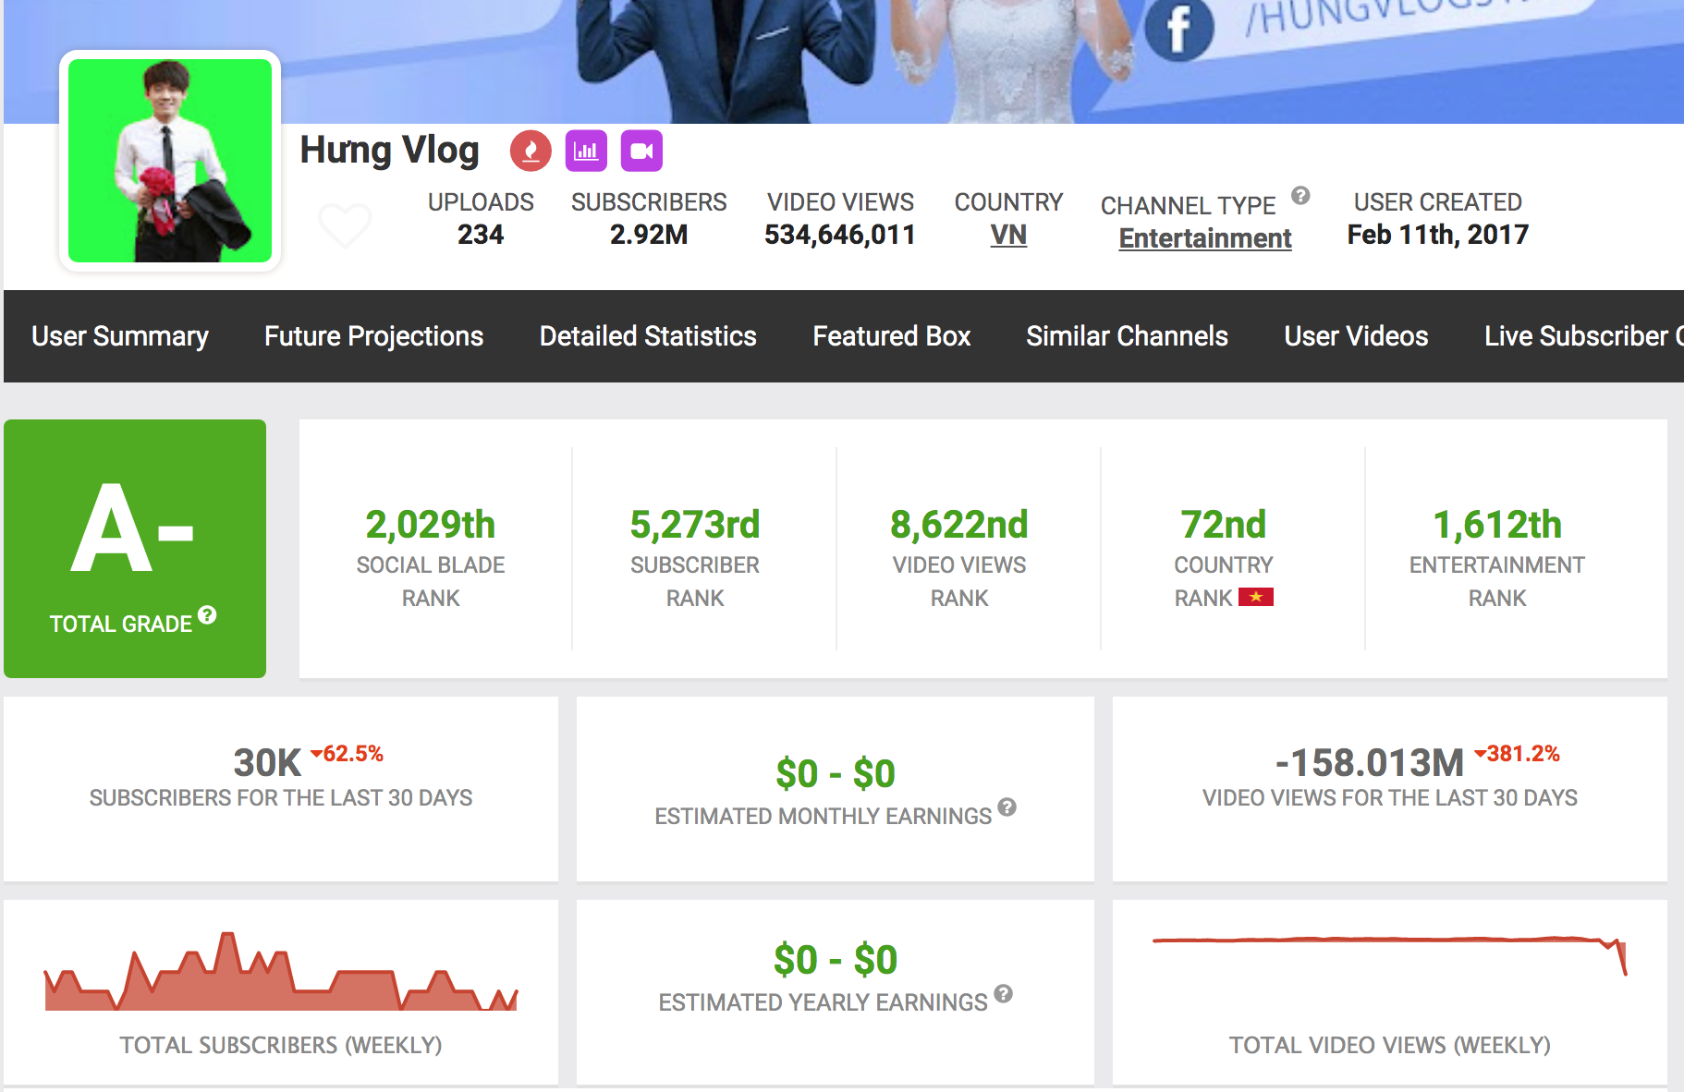Open the Total Grade help question mark
This screenshot has height=1092, width=1684.
point(207,615)
